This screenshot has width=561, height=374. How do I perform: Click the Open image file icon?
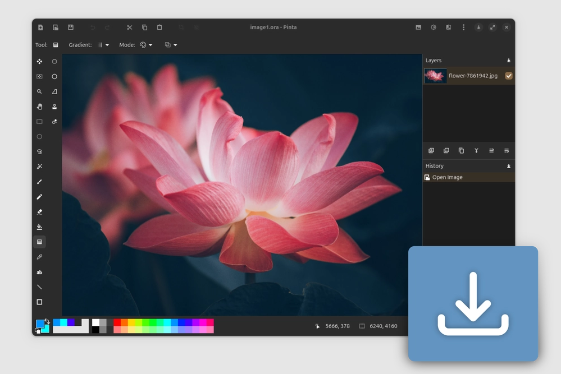[56, 27]
